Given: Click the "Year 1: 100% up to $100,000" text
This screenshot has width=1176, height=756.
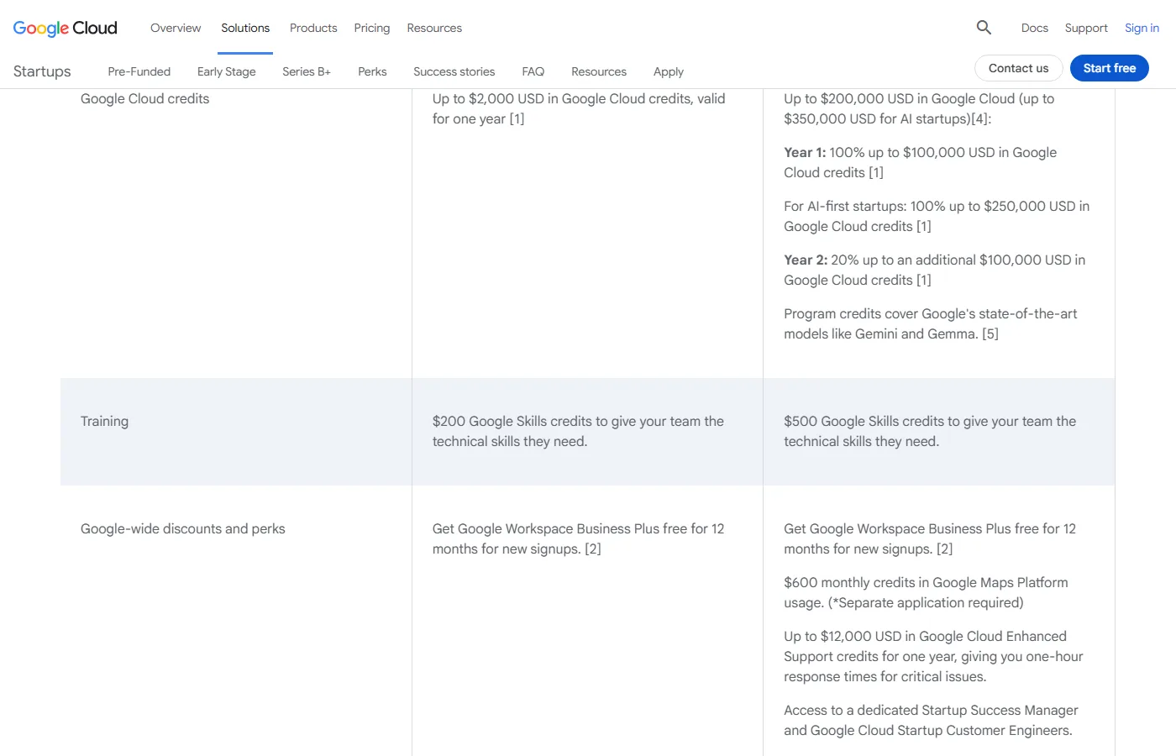Looking at the screenshot, I should point(921,162).
